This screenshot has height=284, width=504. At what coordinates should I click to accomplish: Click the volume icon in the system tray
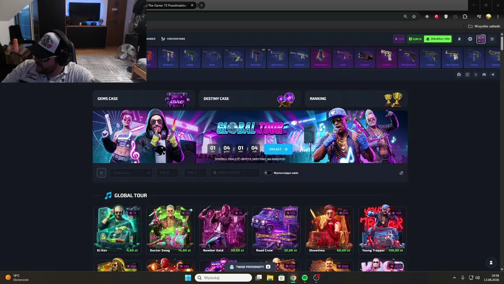[x=478, y=278]
